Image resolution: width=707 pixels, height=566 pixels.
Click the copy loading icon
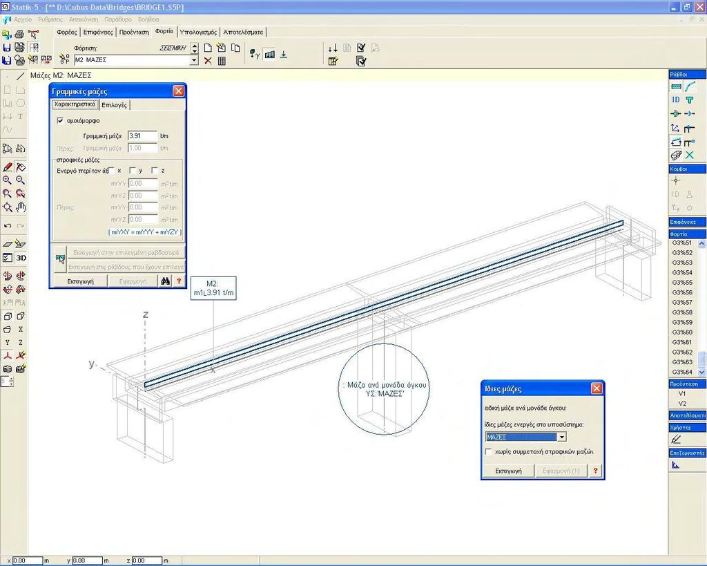click(x=235, y=48)
